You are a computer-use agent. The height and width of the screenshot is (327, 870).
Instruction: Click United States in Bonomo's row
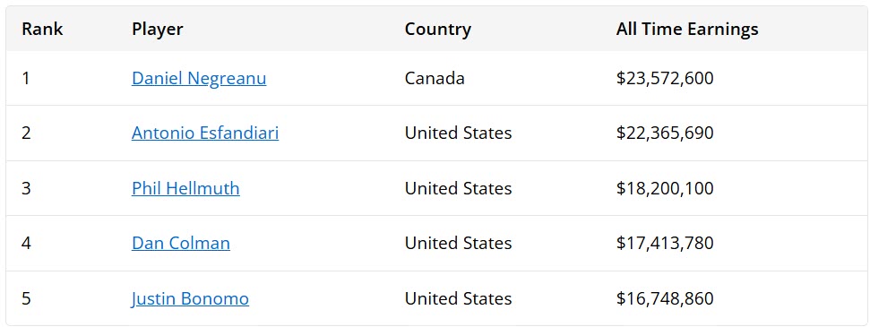[x=459, y=298]
